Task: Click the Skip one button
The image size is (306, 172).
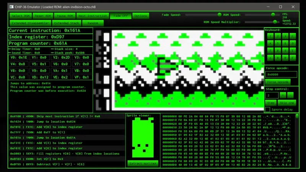Action: click(x=286, y=103)
